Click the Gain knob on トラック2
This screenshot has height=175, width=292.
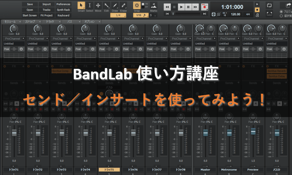(x=38, y=29)
